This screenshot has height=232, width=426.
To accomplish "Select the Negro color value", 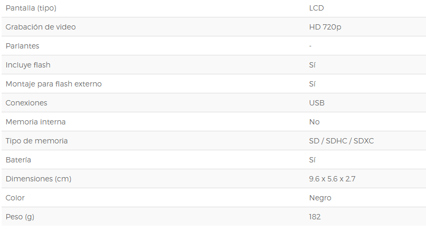I will click(320, 198).
